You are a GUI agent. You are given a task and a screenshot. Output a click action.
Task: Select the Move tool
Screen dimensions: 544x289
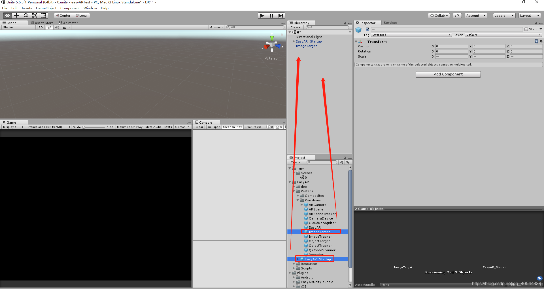(16, 16)
